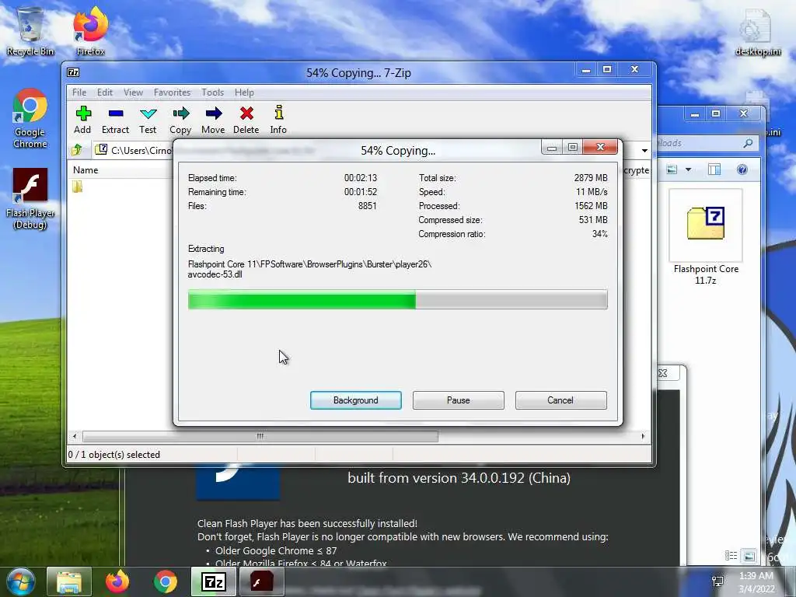Click the '2879 MB' total size value
Viewport: 796px width, 597px height.
(591, 178)
